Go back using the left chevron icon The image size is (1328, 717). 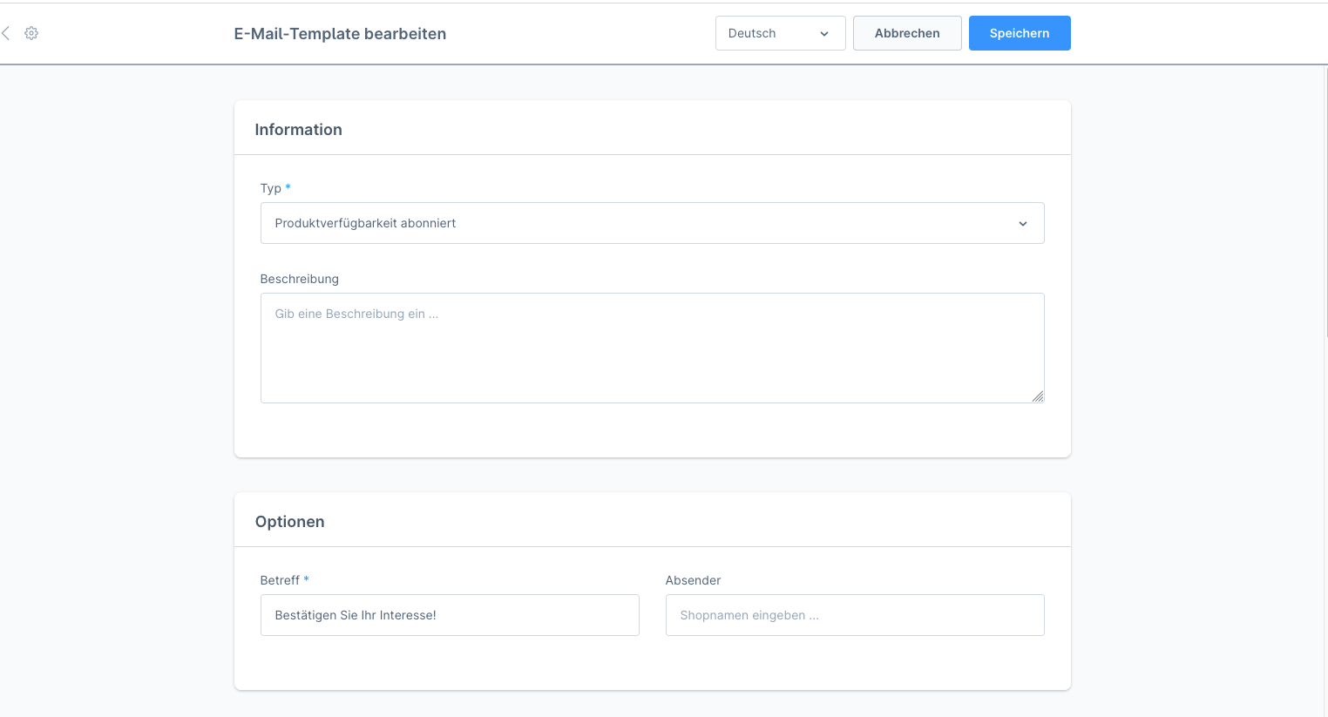coord(6,33)
